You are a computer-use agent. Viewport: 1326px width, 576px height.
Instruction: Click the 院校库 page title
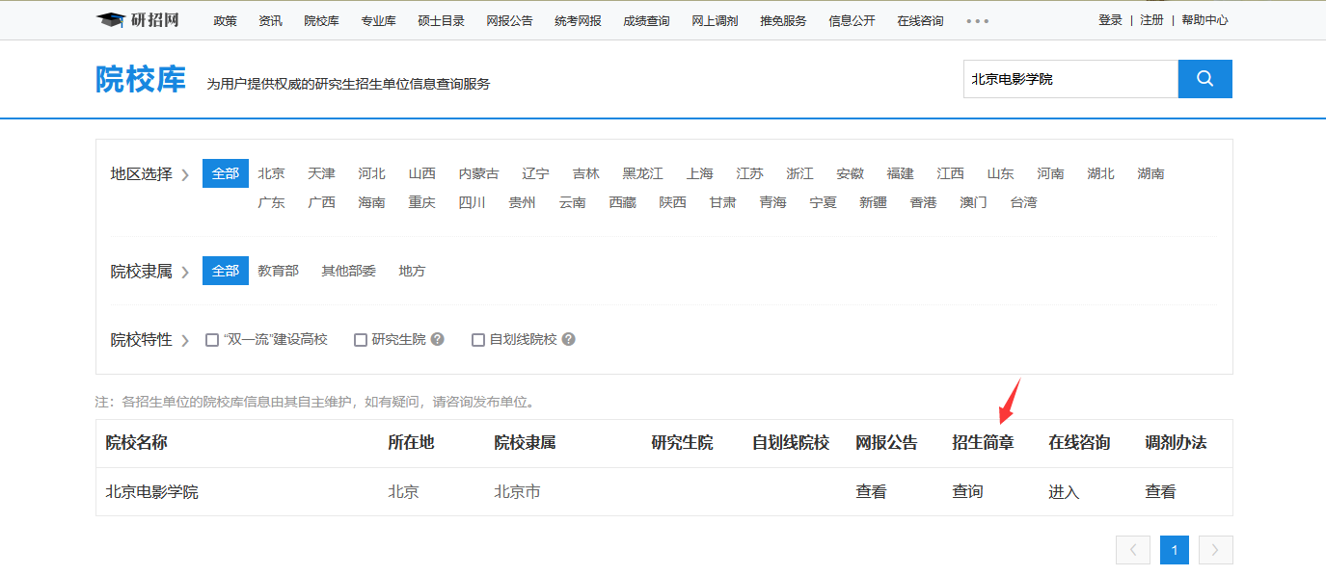(140, 80)
